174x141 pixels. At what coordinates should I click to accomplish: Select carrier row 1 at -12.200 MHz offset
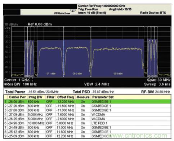(88, 102)
